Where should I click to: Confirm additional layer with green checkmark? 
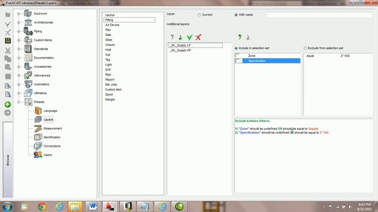coord(190,37)
